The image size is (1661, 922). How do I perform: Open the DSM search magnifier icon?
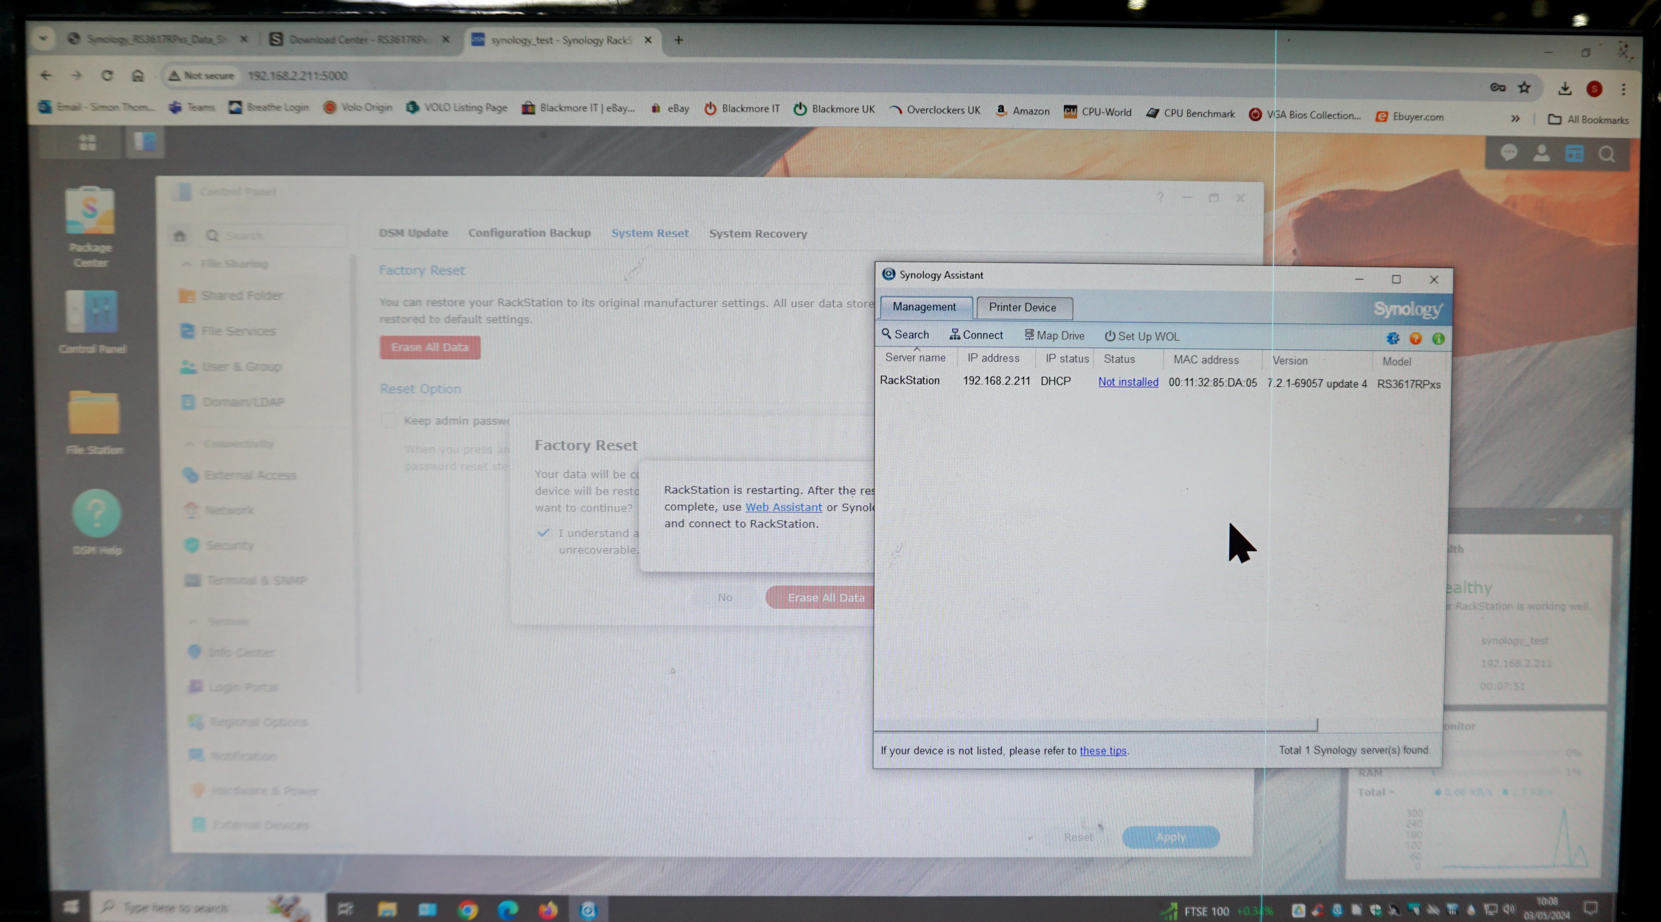tap(1607, 154)
